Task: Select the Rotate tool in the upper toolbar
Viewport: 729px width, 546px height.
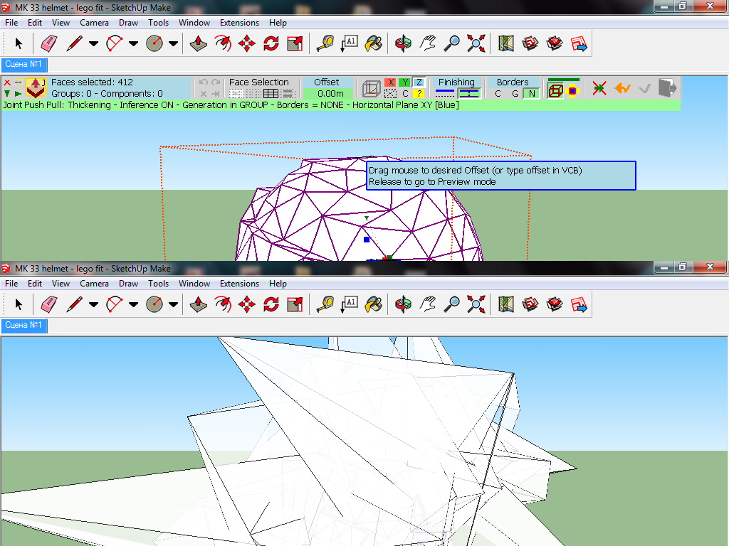Action: tap(271, 44)
